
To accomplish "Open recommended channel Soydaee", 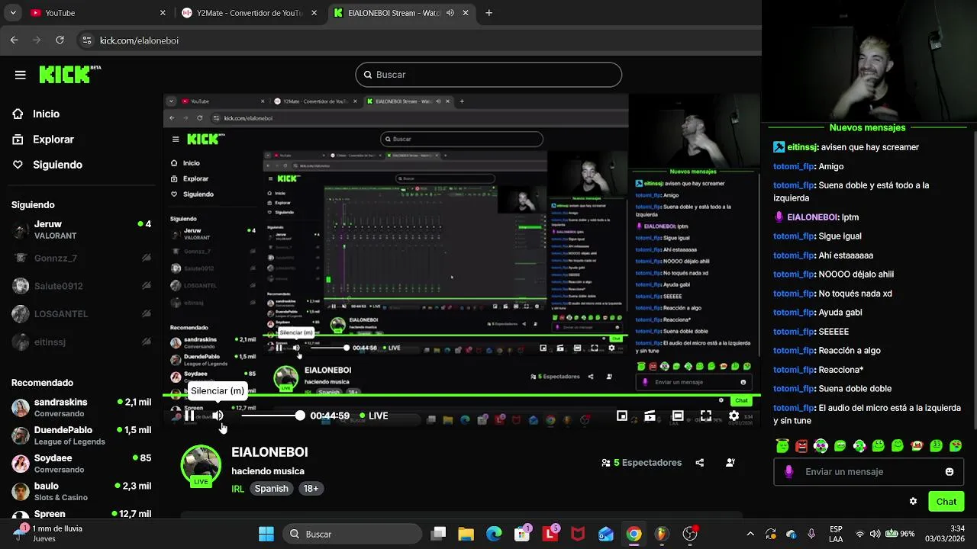I will click(80, 464).
